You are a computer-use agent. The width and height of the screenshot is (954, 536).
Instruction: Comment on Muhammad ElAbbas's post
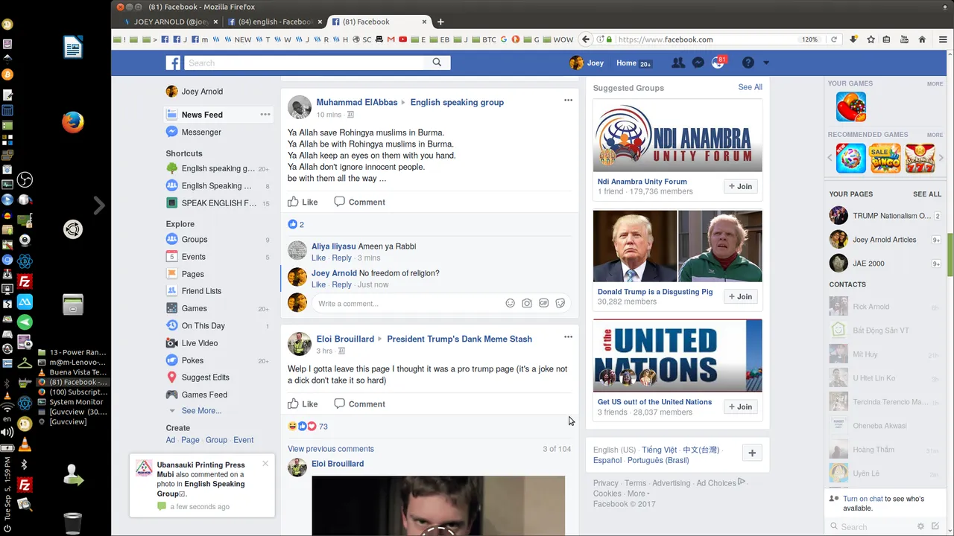coord(359,202)
